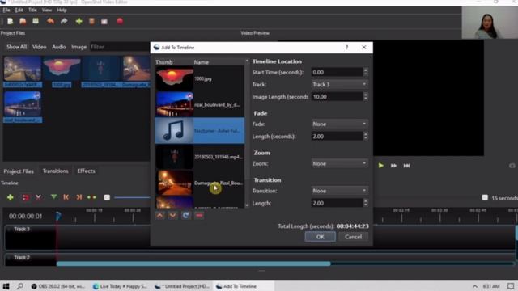The image size is (518, 291).
Task: Open the Track dropdown showing Track 3
Action: click(339, 84)
